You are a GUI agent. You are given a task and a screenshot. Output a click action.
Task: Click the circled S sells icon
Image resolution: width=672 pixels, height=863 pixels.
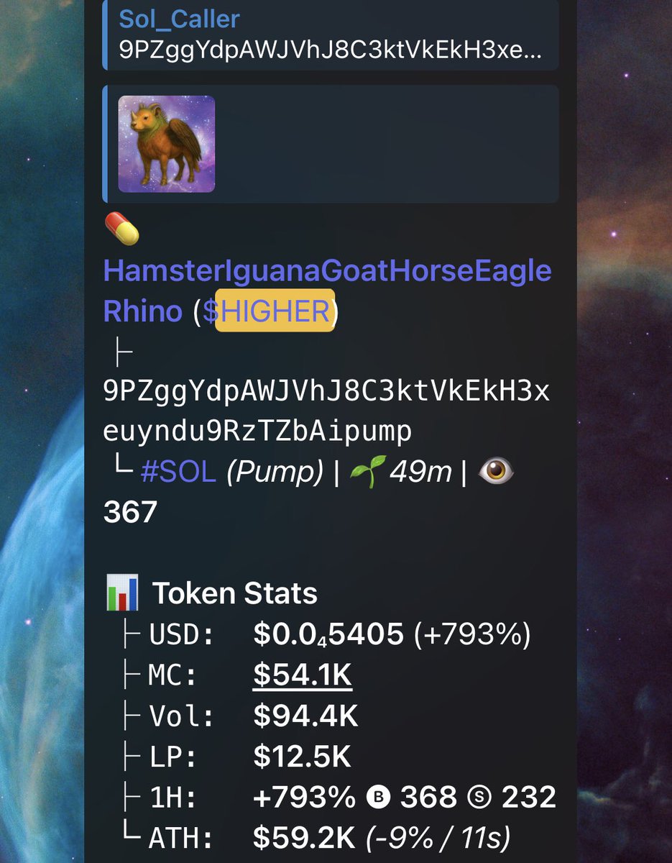tap(479, 798)
